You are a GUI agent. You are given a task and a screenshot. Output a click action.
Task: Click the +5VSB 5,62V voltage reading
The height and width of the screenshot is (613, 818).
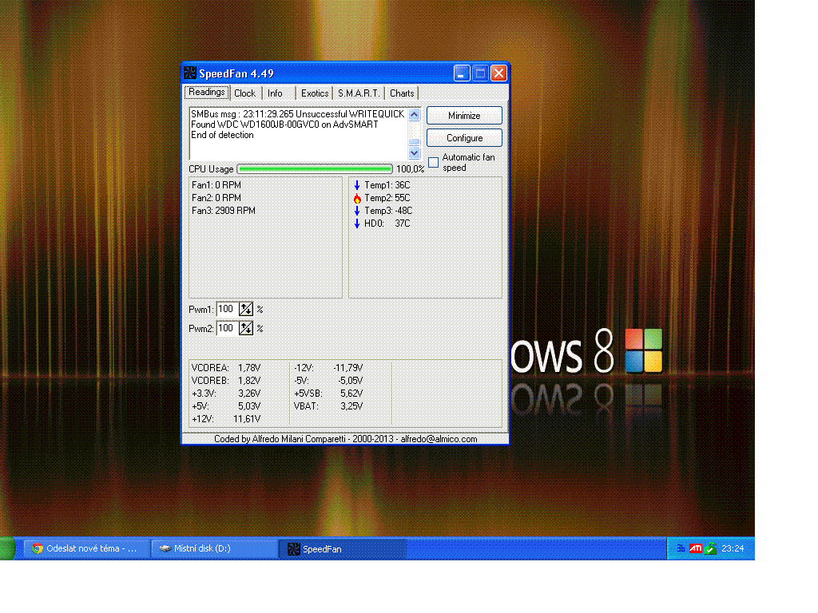(328, 394)
